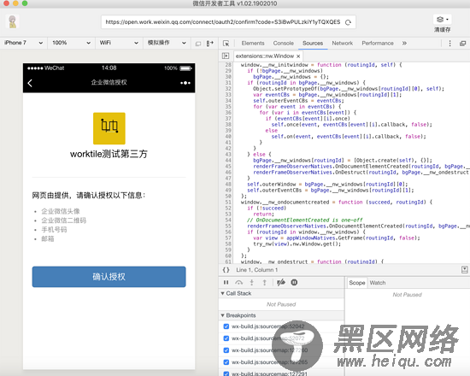
Task: Click the dock simulator icon
Action: 210,44
